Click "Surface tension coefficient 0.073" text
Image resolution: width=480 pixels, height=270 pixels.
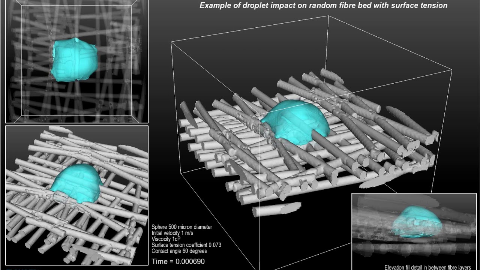point(186,245)
